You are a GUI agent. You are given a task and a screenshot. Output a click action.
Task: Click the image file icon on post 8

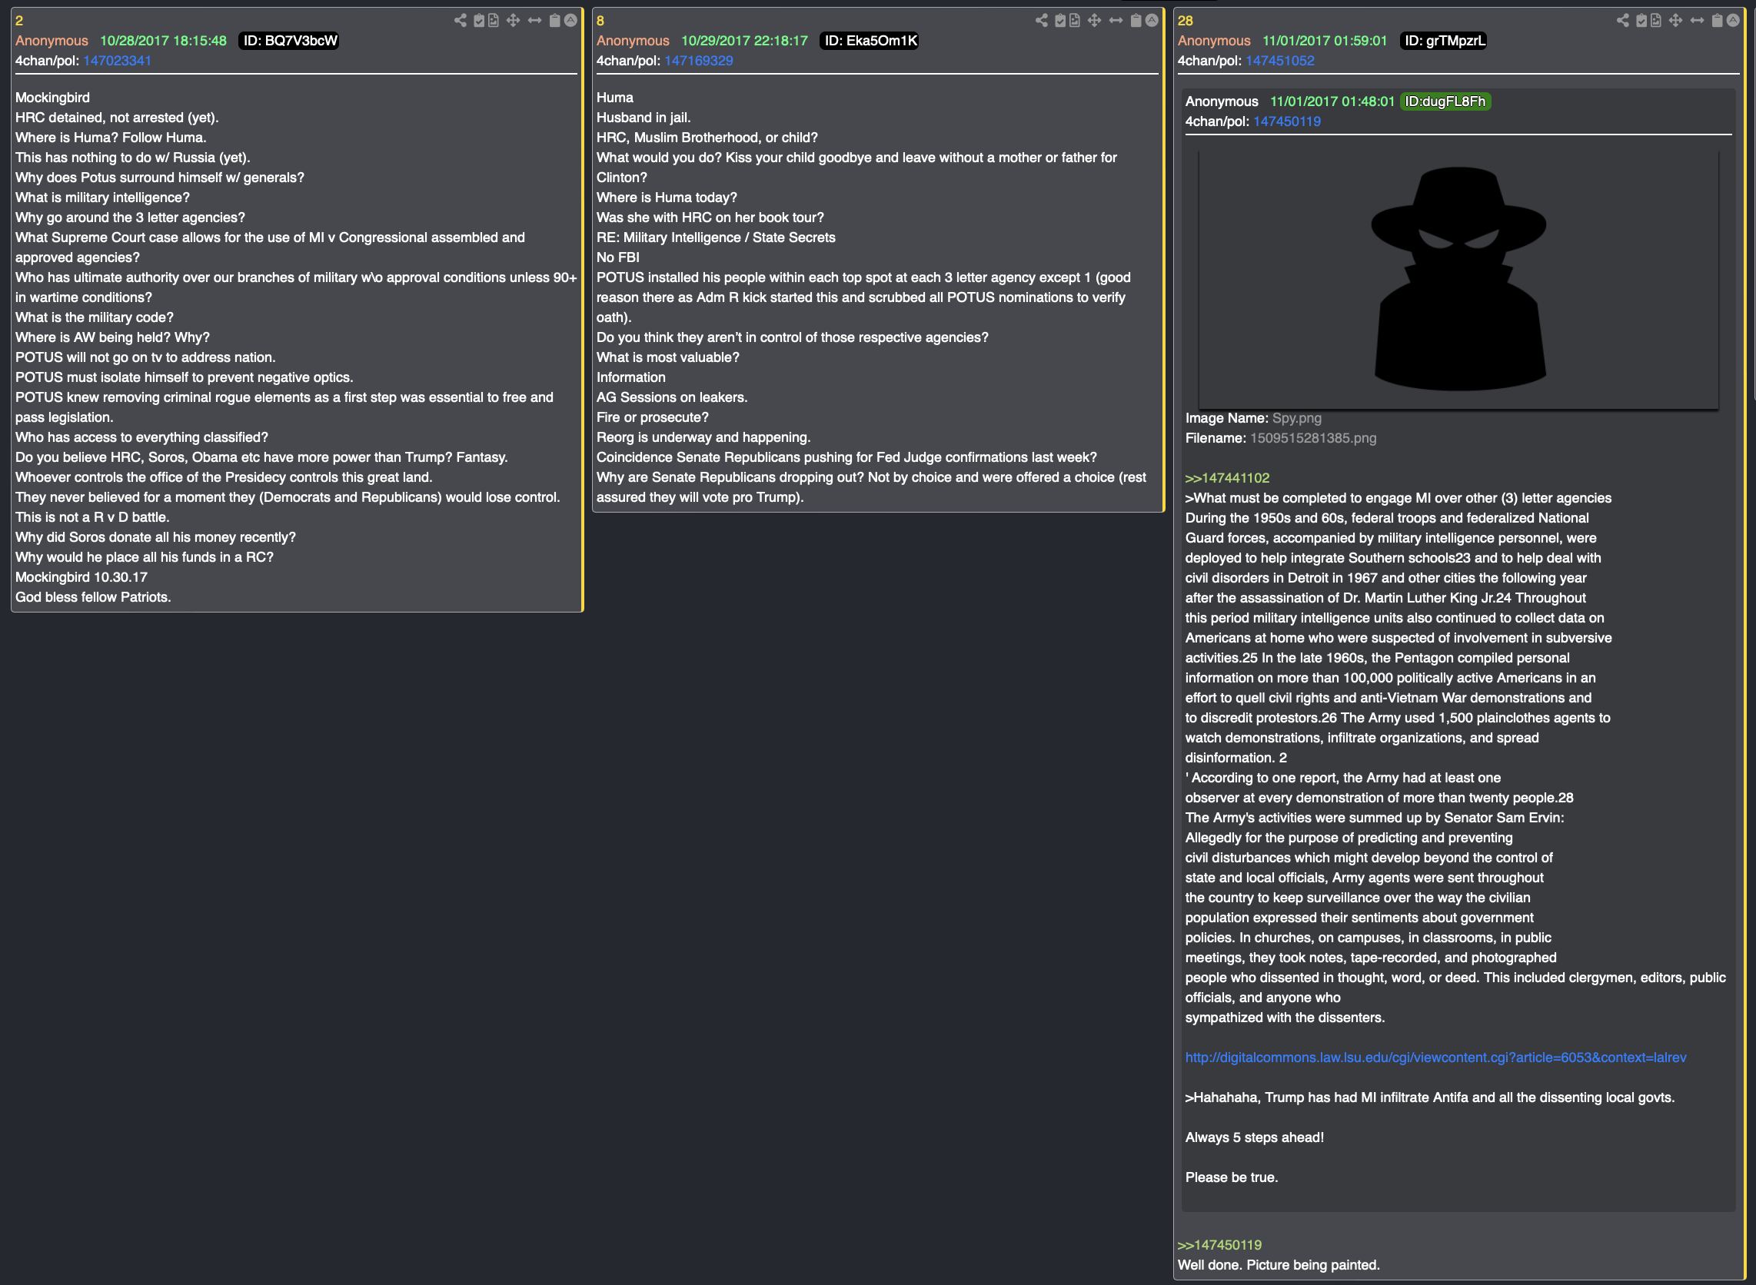click(1075, 20)
